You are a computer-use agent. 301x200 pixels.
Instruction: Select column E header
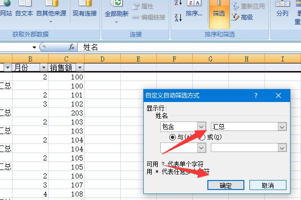tap(138, 59)
